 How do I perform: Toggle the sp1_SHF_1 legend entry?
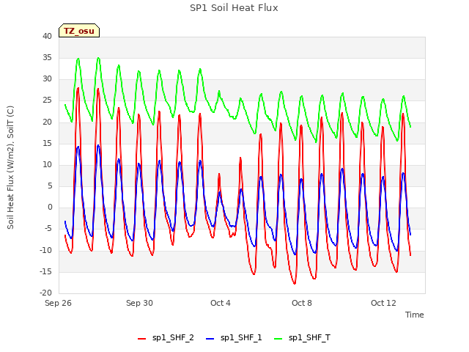tap(234, 338)
